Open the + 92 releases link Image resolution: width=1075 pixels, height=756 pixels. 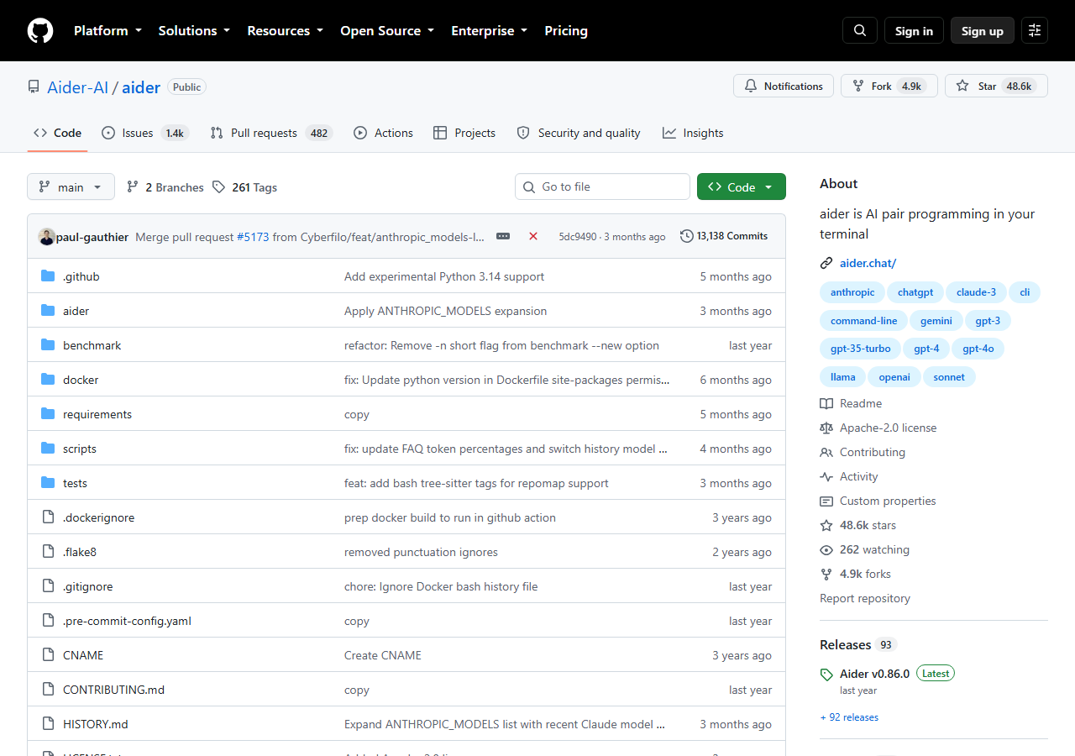coord(849,717)
